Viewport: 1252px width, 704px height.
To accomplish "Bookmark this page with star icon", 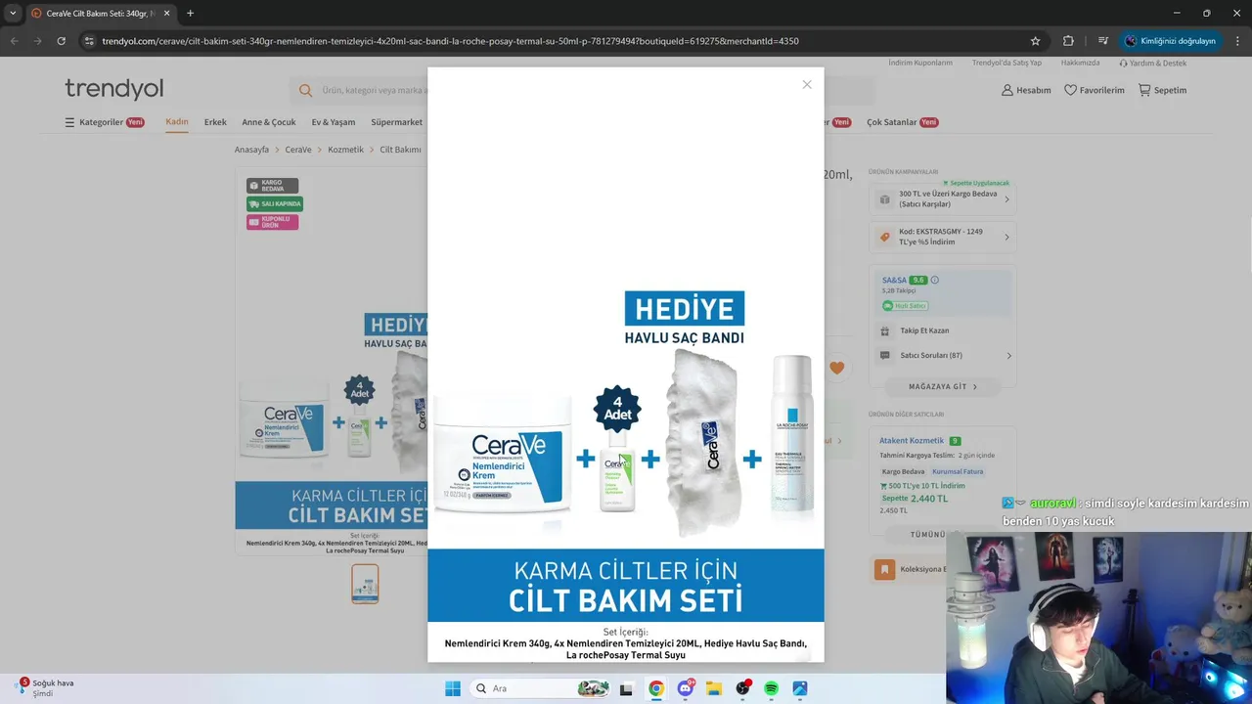I will click(1035, 41).
